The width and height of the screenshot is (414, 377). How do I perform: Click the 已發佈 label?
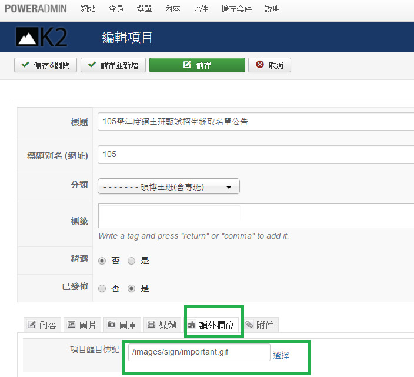(x=75, y=286)
